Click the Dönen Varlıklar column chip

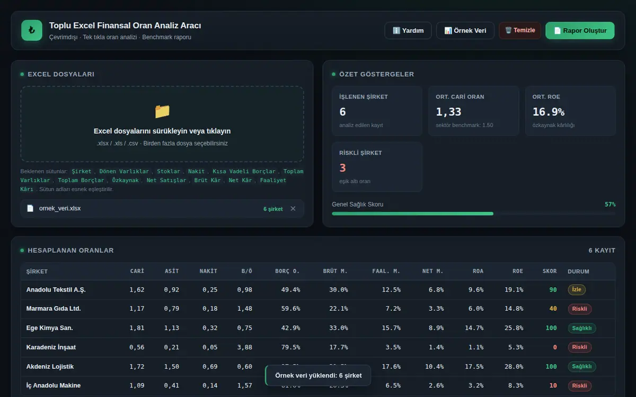[125, 172]
